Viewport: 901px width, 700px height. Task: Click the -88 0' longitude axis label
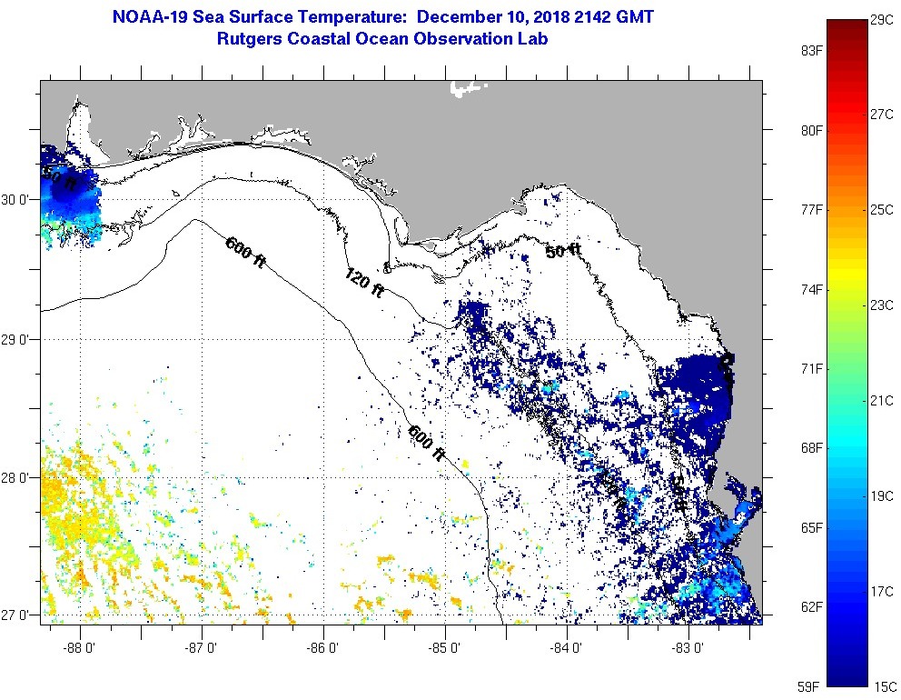click(x=80, y=648)
